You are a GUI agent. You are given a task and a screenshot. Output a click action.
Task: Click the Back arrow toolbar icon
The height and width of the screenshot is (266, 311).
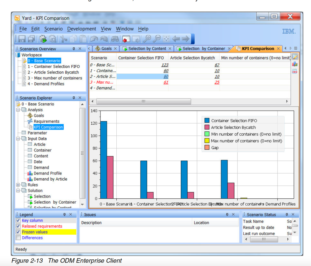click(176, 39)
